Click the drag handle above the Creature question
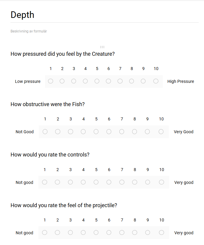204x245 pixels. tap(102, 47)
